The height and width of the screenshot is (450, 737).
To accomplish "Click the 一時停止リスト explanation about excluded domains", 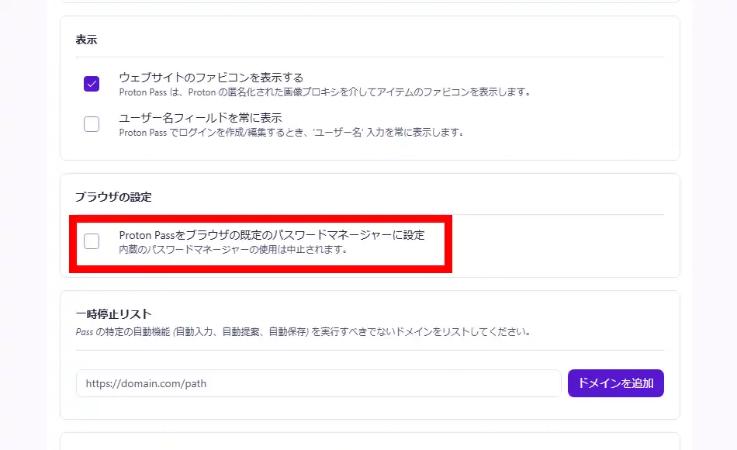I will [303, 331].
